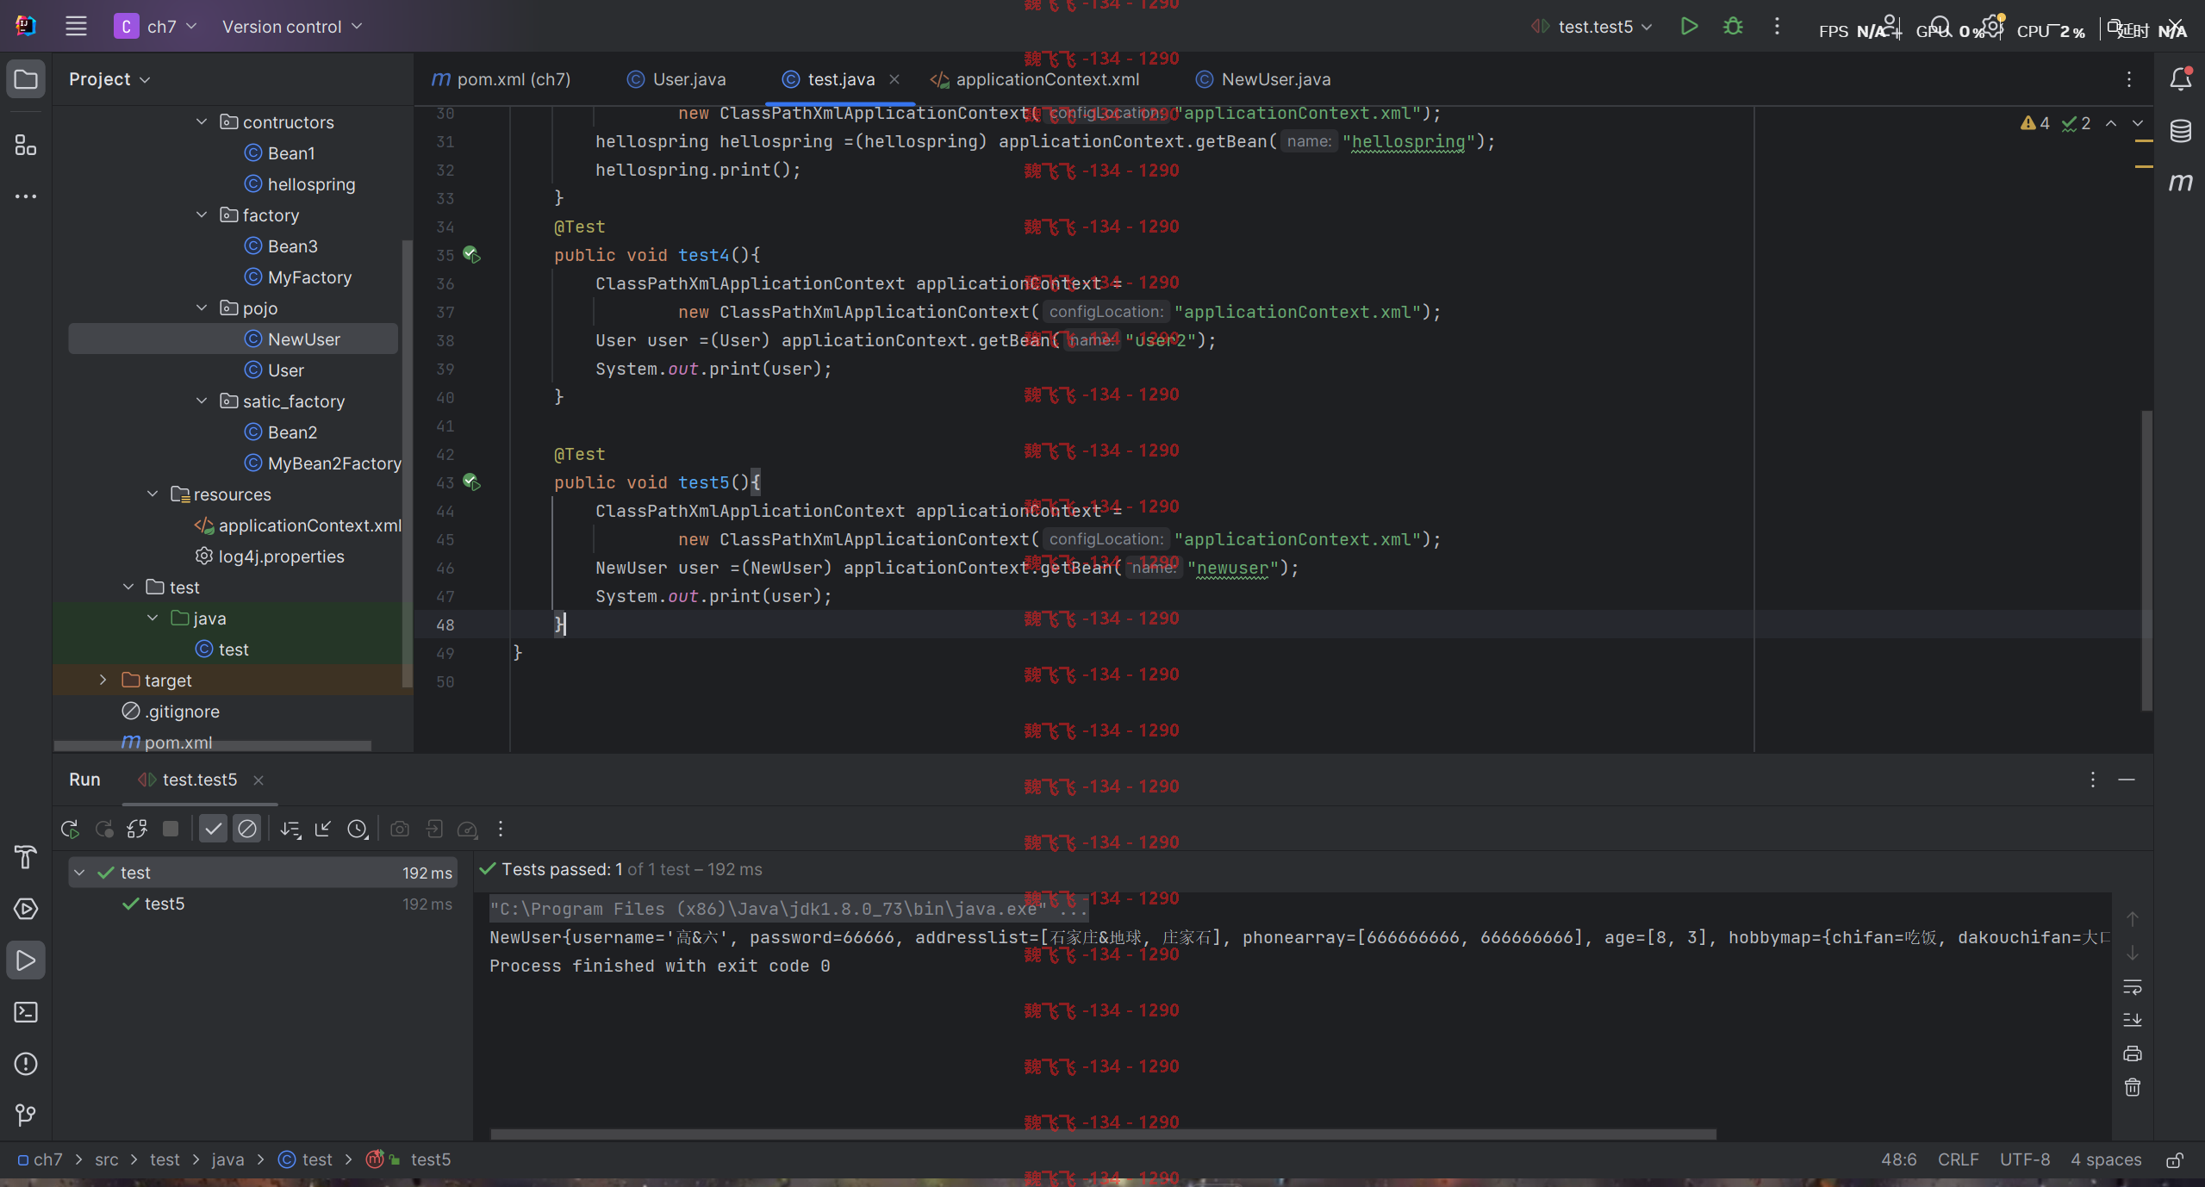Collapse the factory package

[x=202, y=214]
